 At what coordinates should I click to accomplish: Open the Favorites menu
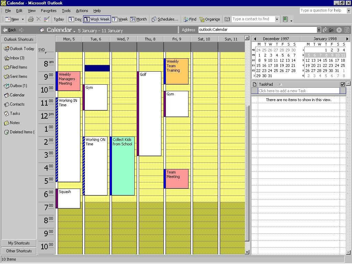click(48, 11)
